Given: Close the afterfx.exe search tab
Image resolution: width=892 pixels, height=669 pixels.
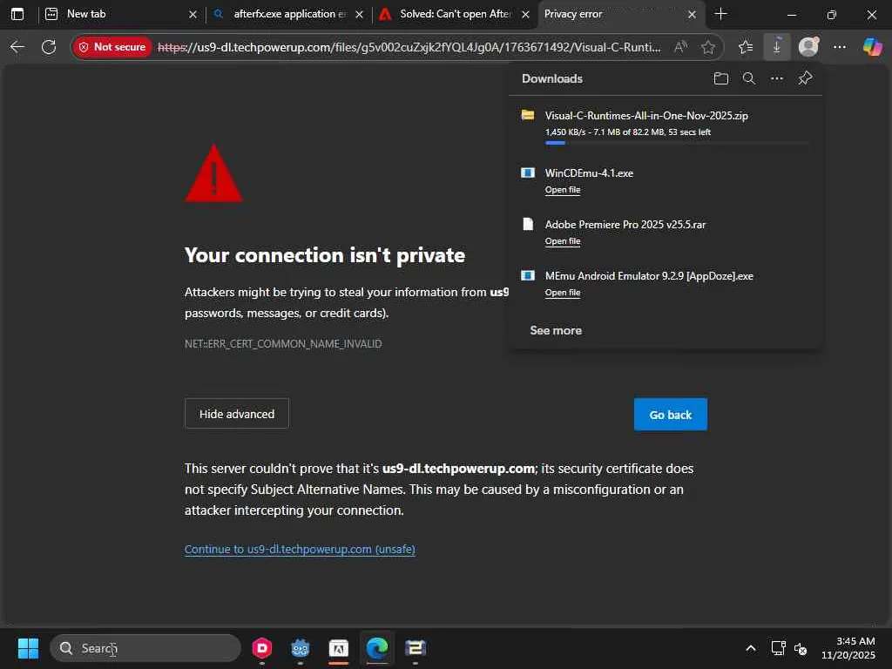Looking at the screenshot, I should (359, 14).
